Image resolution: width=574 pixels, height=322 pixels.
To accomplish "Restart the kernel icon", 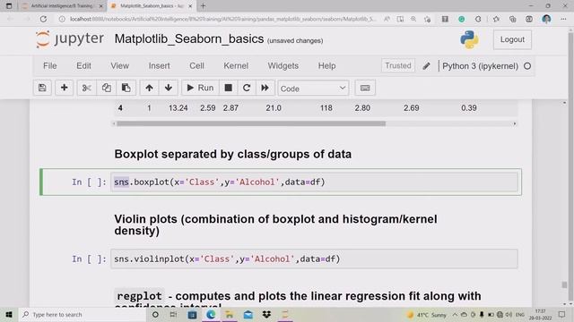I will pyautogui.click(x=247, y=88).
